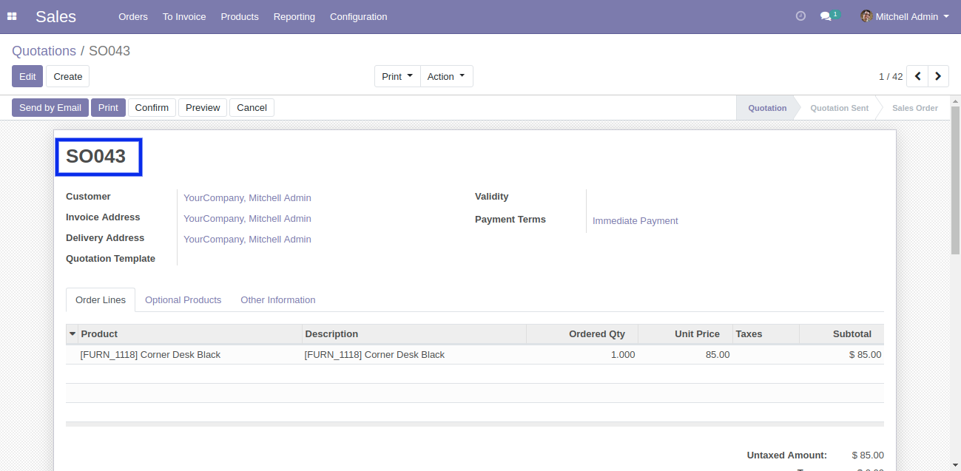Open Immediate Payment terms link
This screenshot has height=471, width=961.
(635, 221)
